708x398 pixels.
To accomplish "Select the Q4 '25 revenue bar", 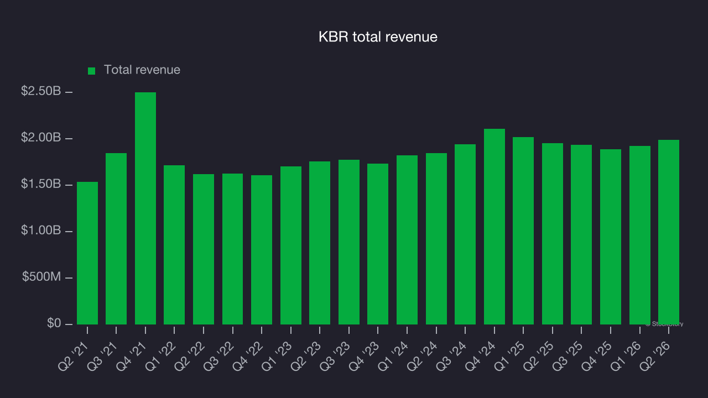I will tap(611, 237).
